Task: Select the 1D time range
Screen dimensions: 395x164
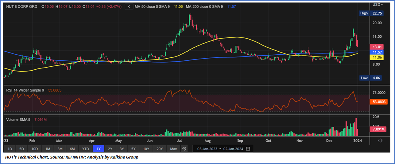Action: pos(10,149)
